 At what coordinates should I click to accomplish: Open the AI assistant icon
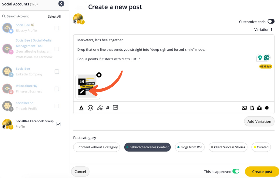115,107
